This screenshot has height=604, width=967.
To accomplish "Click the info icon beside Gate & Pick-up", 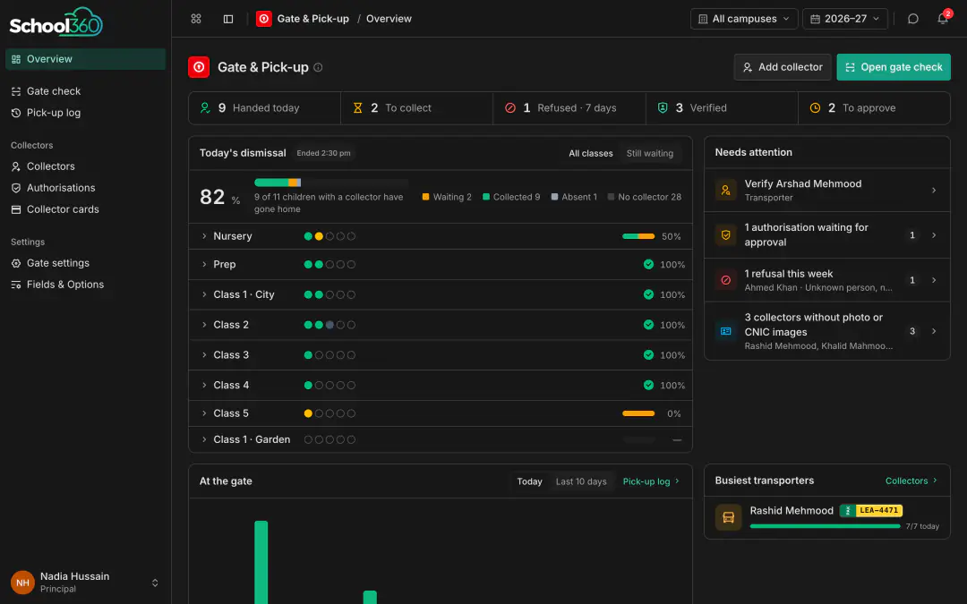I will (x=318, y=67).
